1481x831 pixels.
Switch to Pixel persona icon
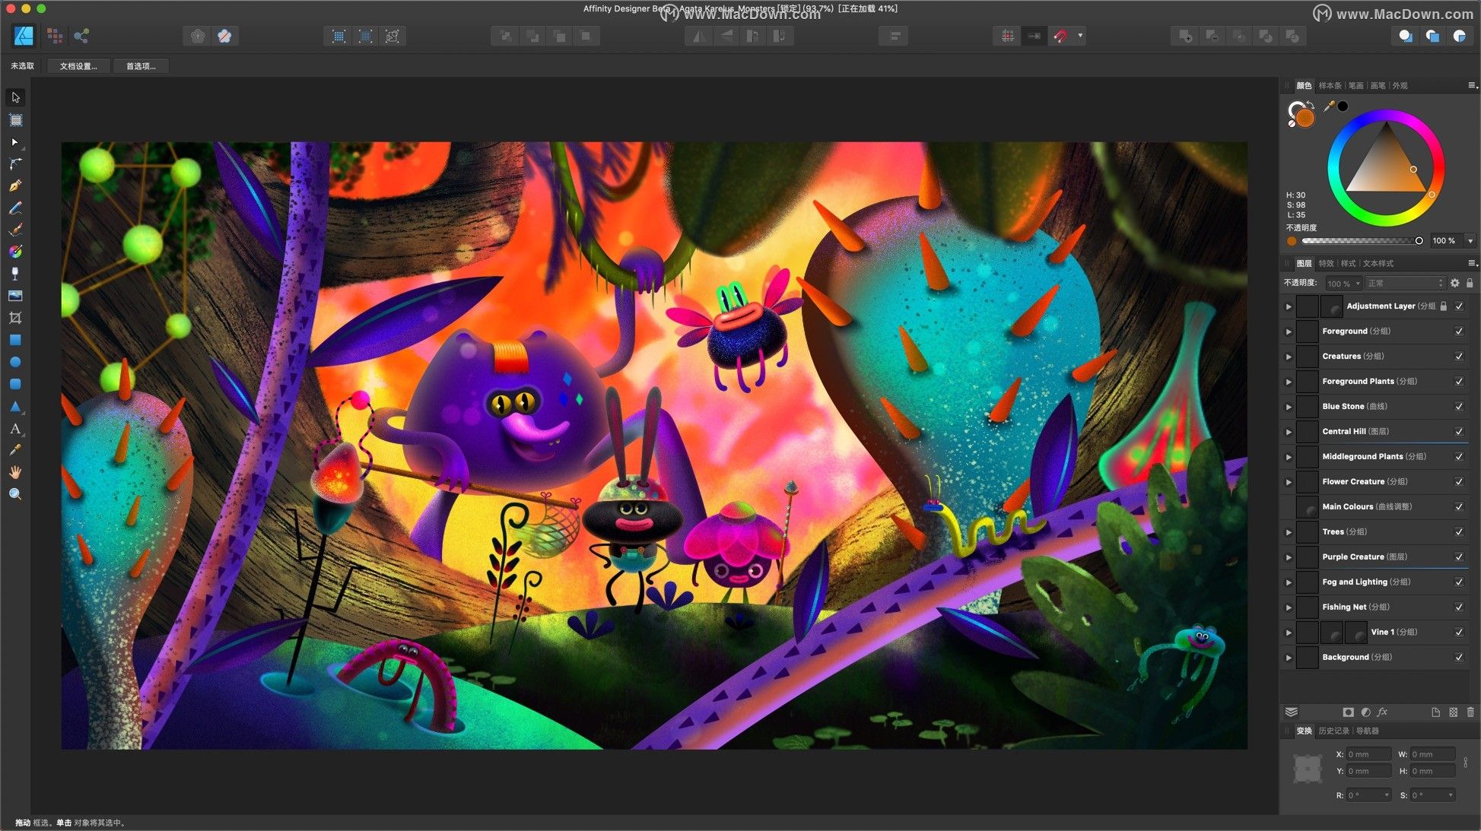point(55,36)
